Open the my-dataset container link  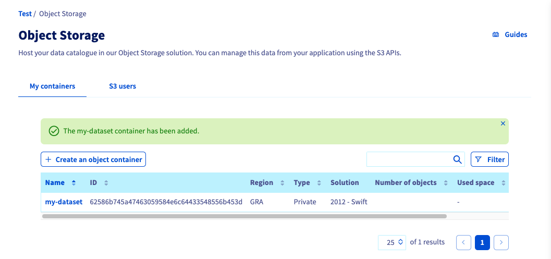click(64, 202)
